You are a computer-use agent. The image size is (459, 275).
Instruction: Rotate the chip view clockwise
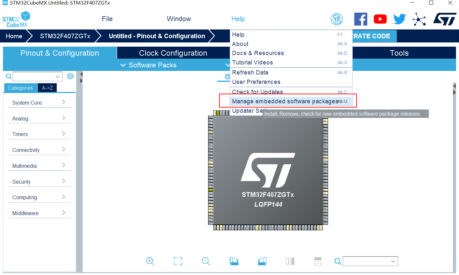234,261
